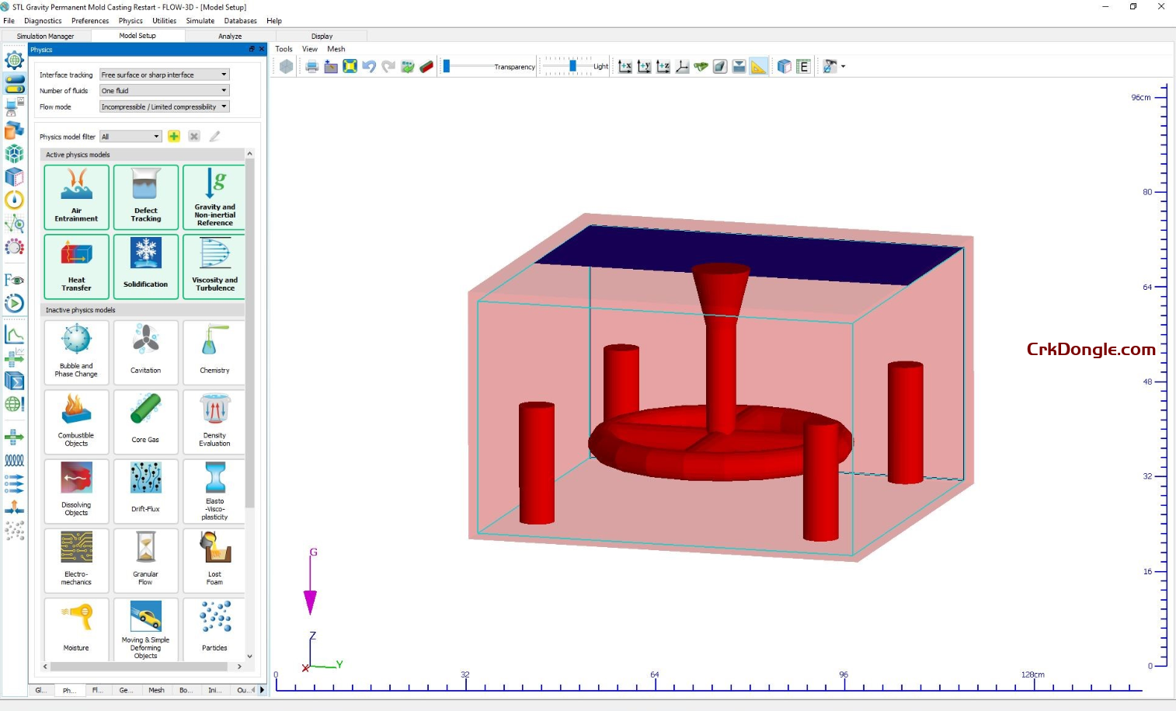Select the Mesh tab at the bottom

tap(157, 690)
